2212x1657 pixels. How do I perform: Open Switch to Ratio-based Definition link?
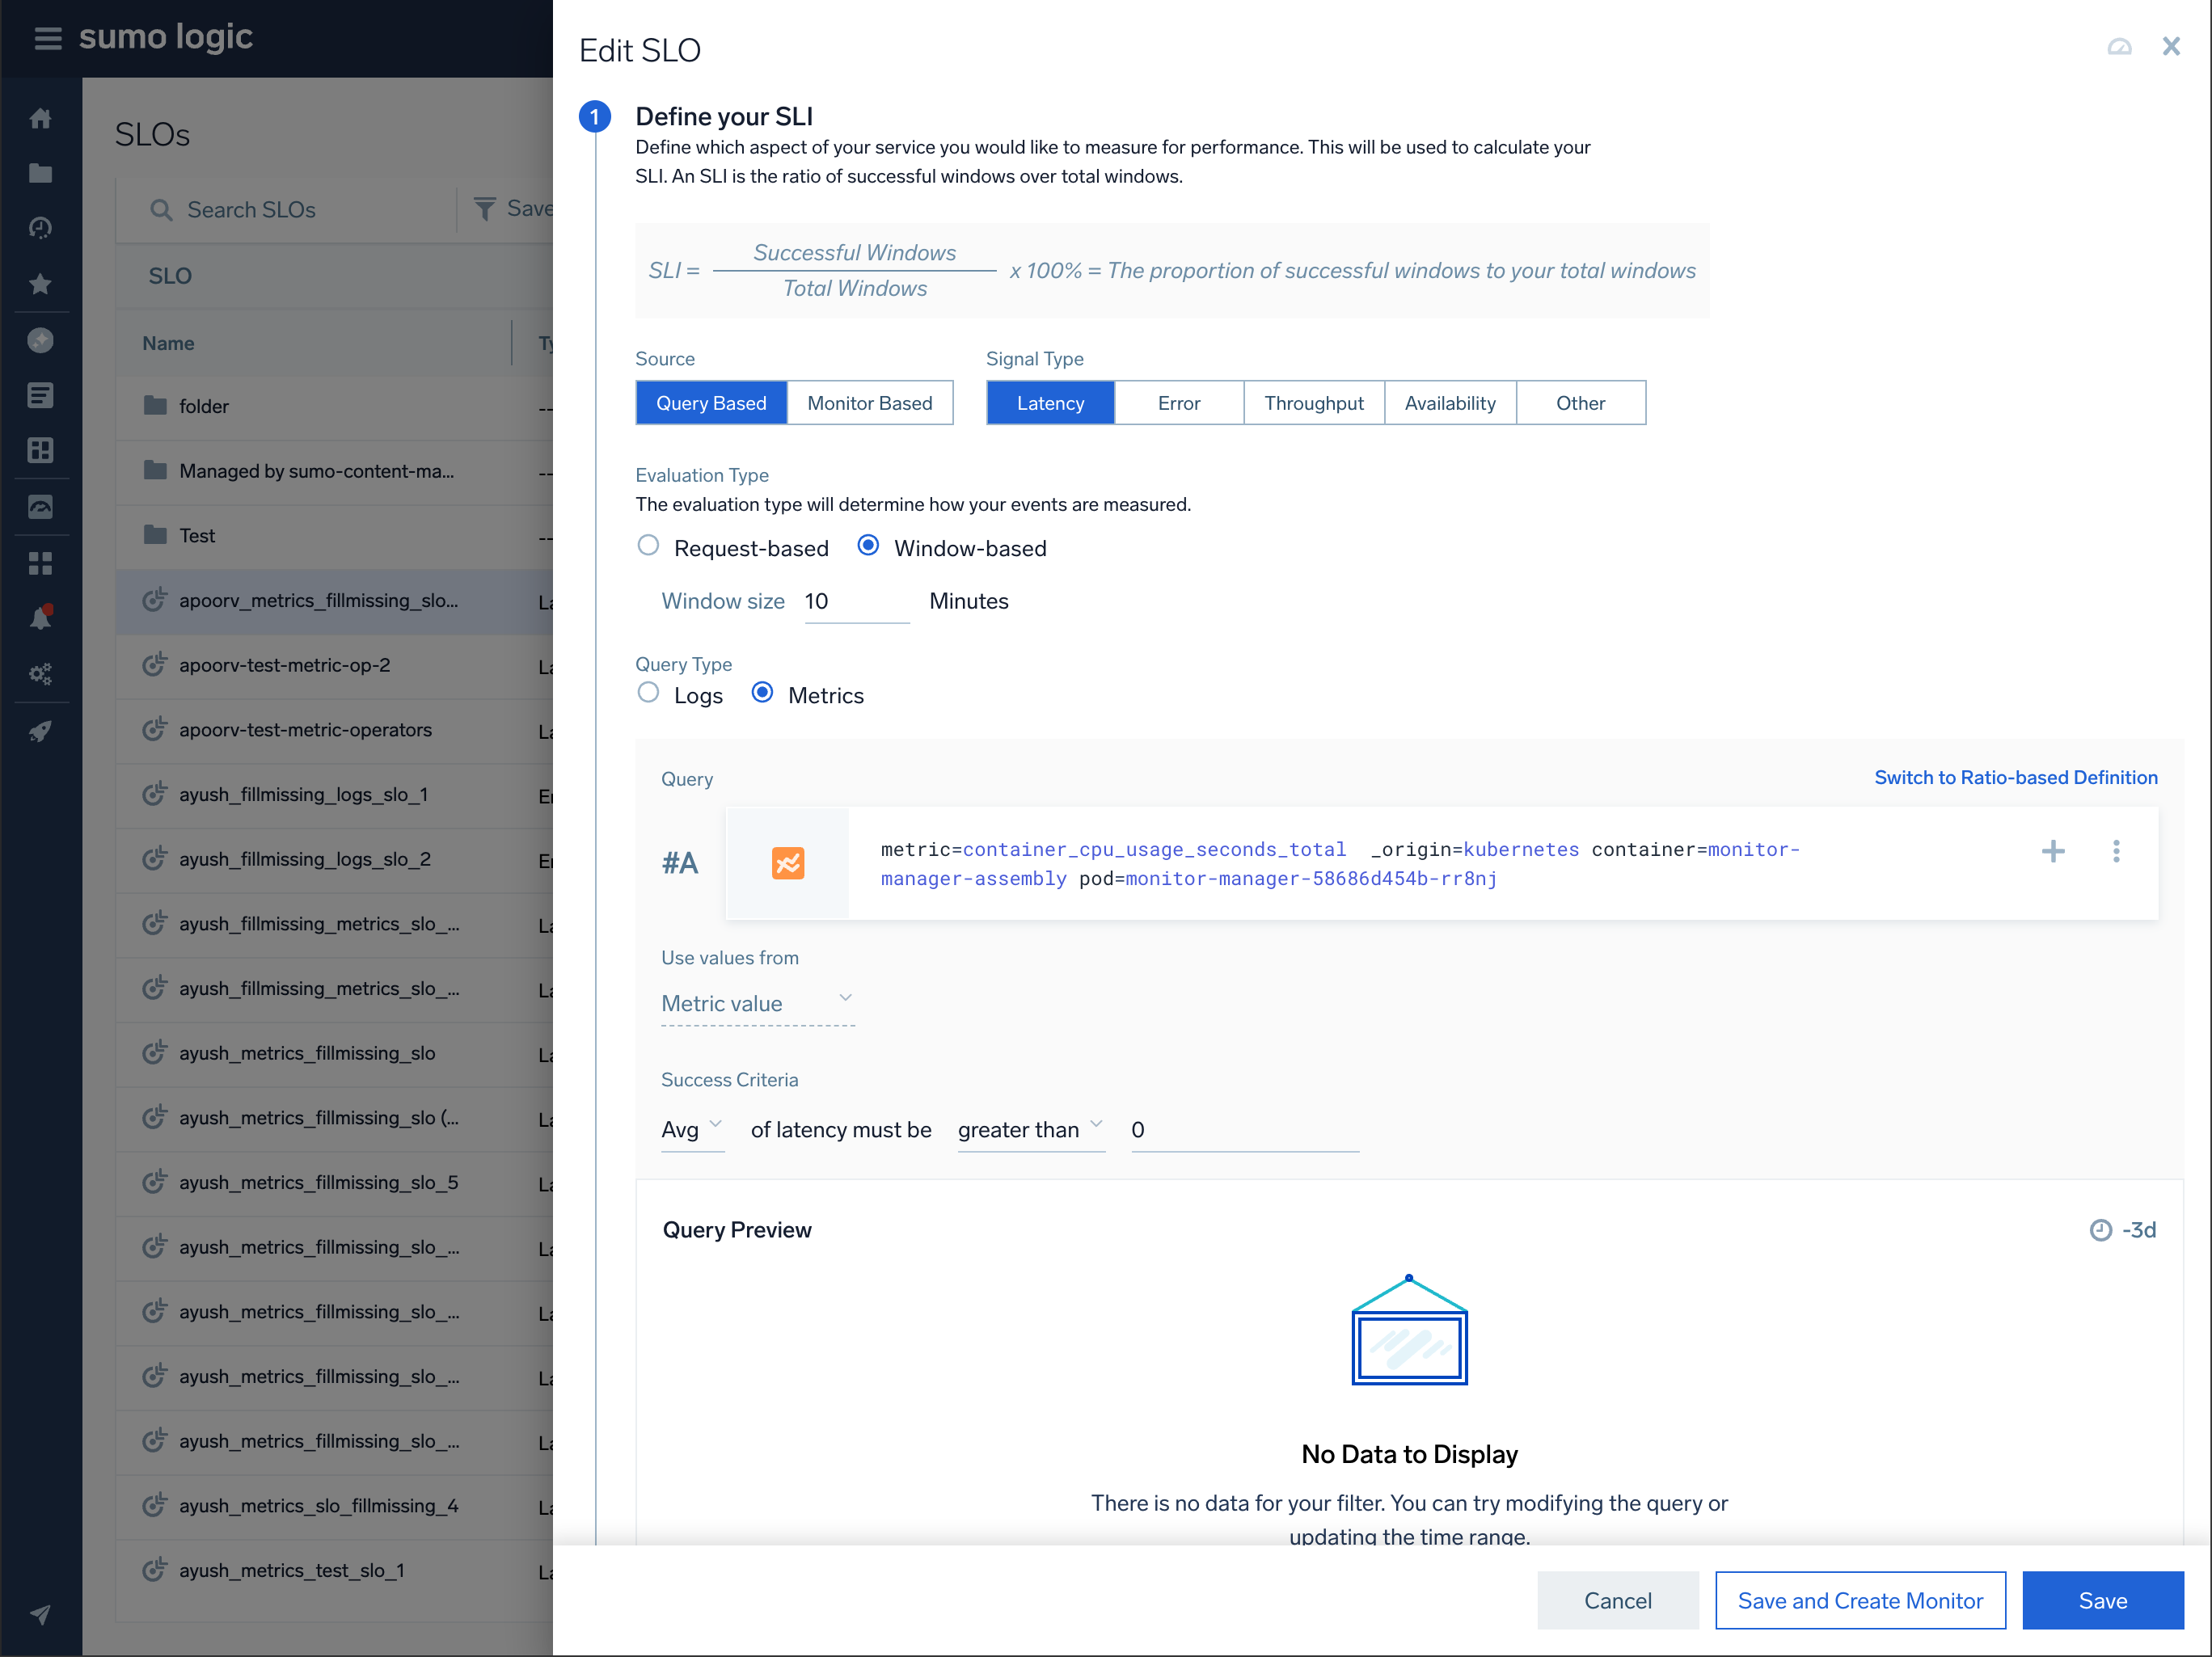[x=2015, y=777]
